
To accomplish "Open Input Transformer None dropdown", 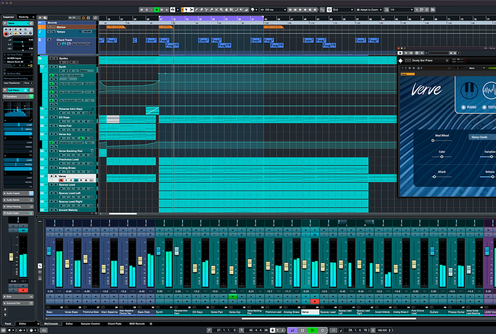I will 28,83.
